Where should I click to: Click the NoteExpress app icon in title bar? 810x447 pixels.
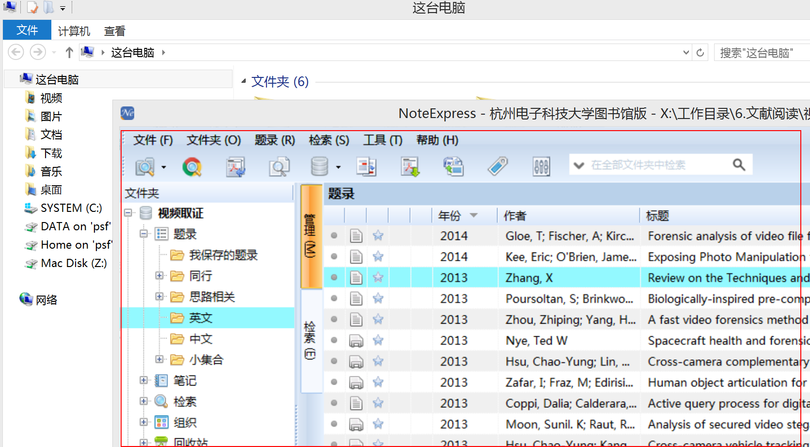127,113
